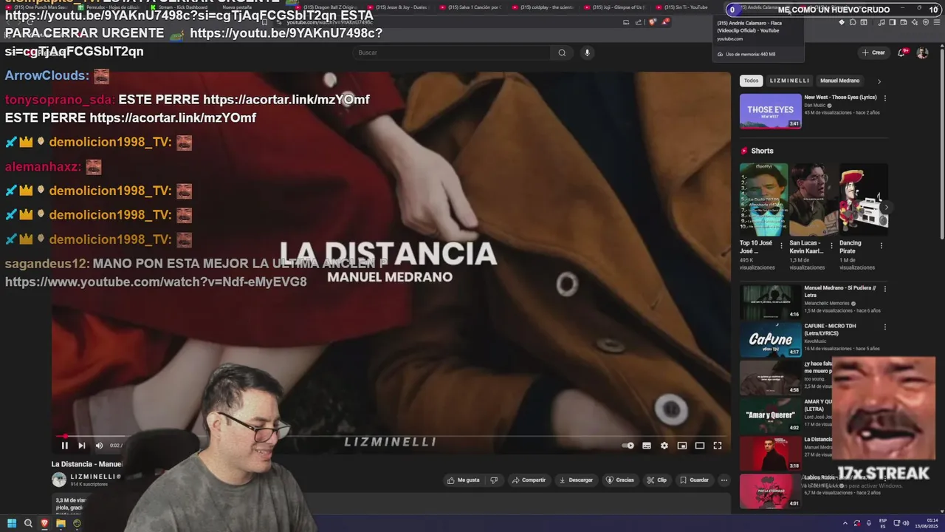This screenshot has width=945, height=532.
Task: Show more filter chips with arrow
Action: tap(879, 81)
